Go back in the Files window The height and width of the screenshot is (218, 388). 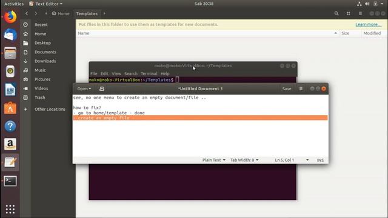point(27,13)
